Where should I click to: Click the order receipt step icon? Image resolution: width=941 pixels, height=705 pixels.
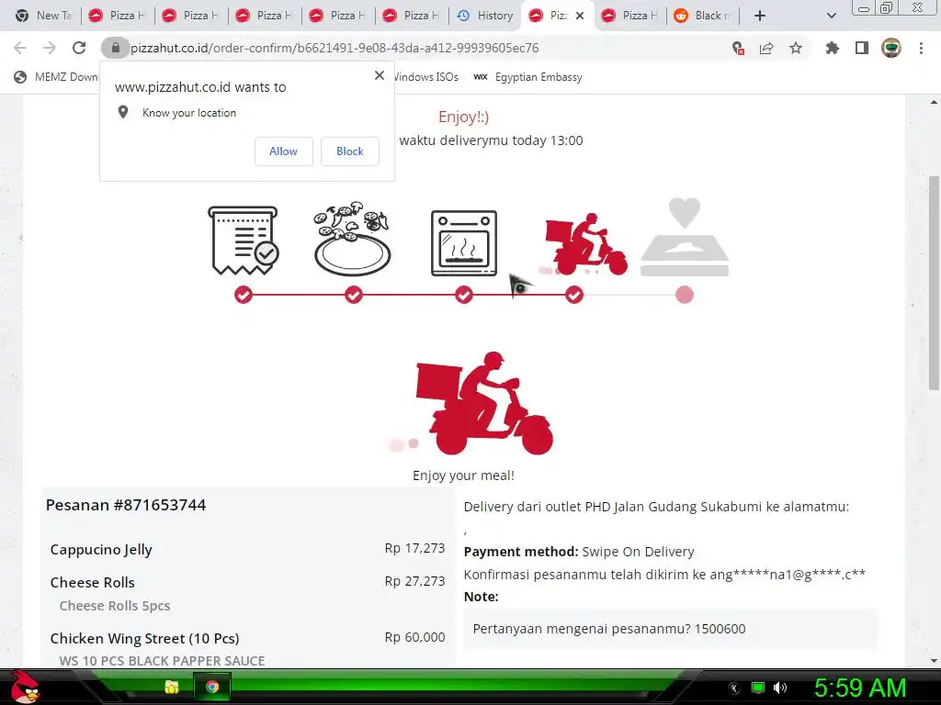coord(243,241)
